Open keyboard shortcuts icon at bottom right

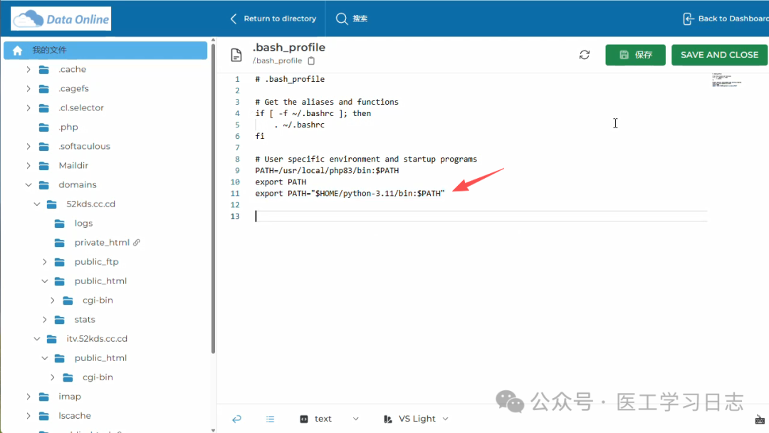760,419
